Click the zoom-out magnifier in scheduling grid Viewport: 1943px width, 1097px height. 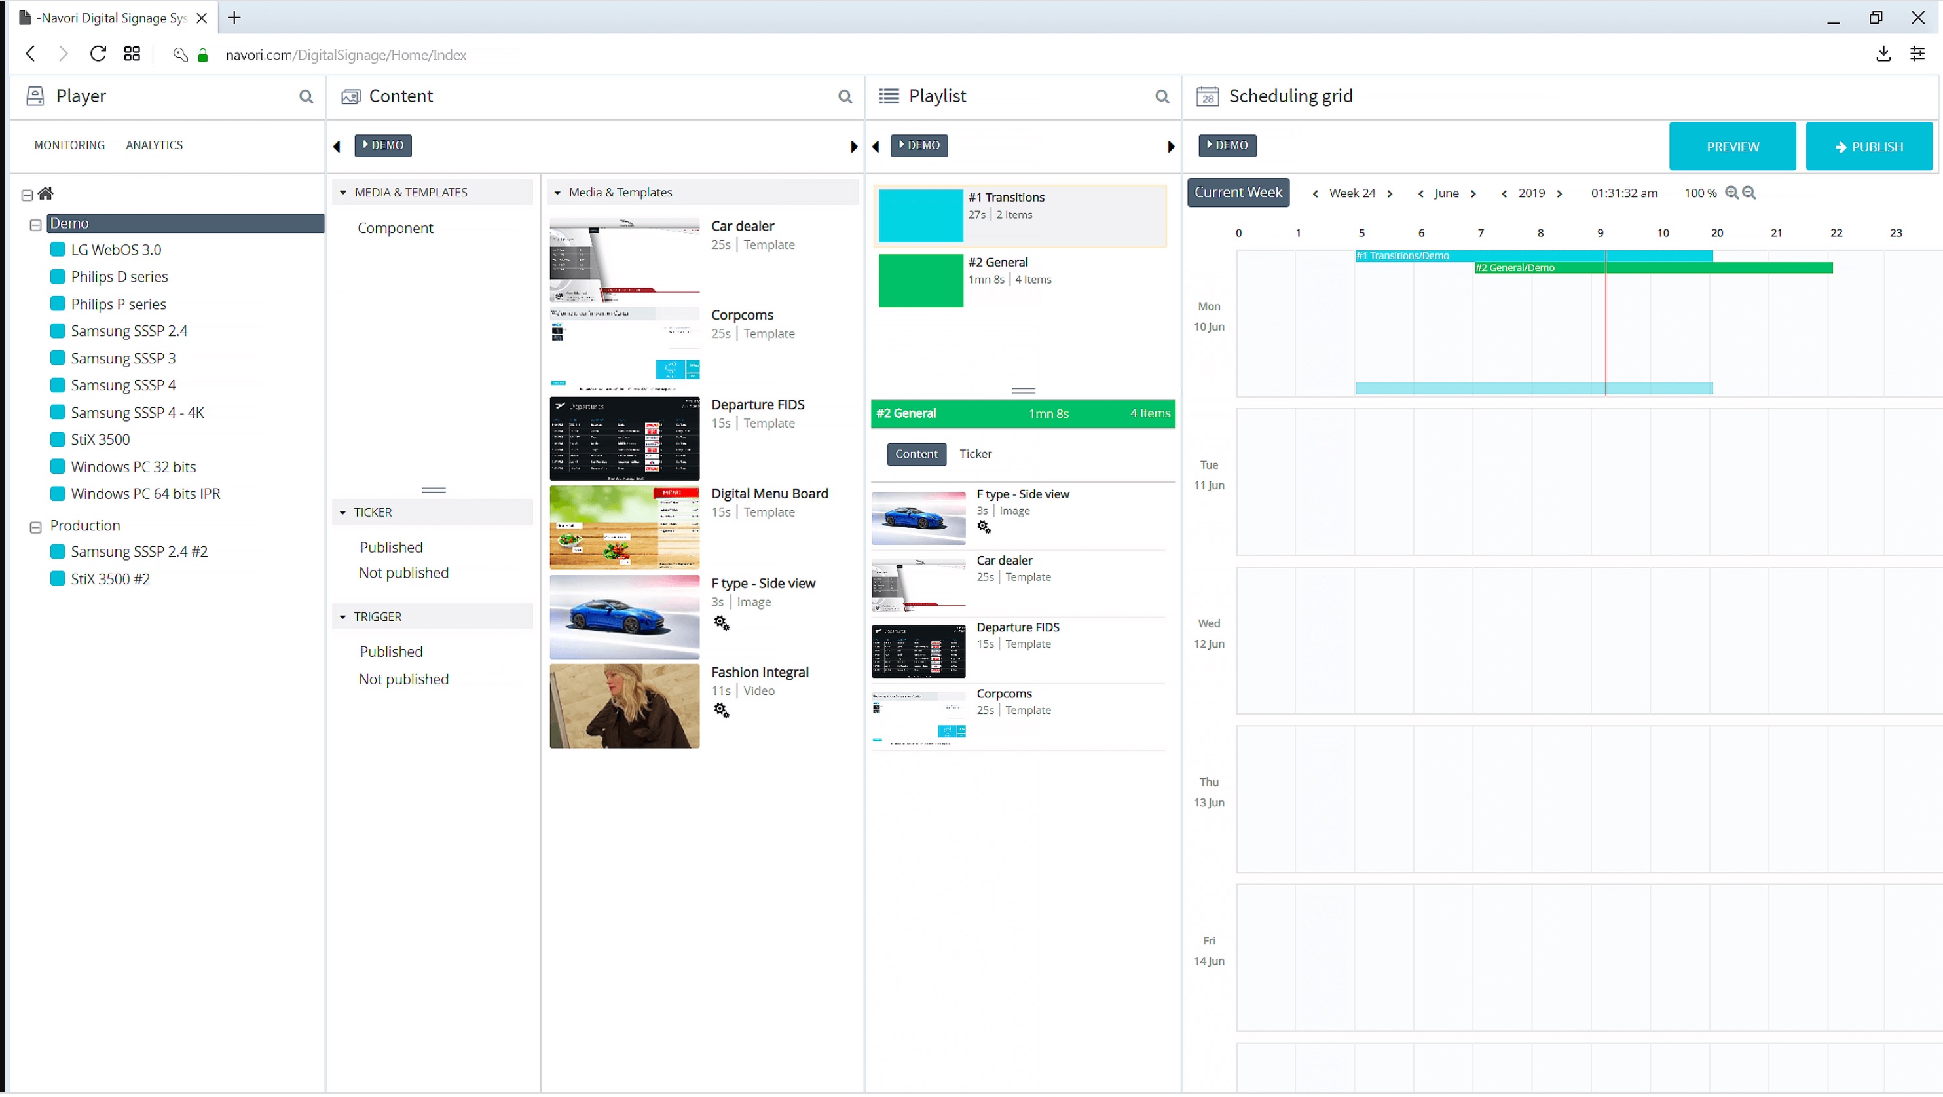coord(1749,193)
